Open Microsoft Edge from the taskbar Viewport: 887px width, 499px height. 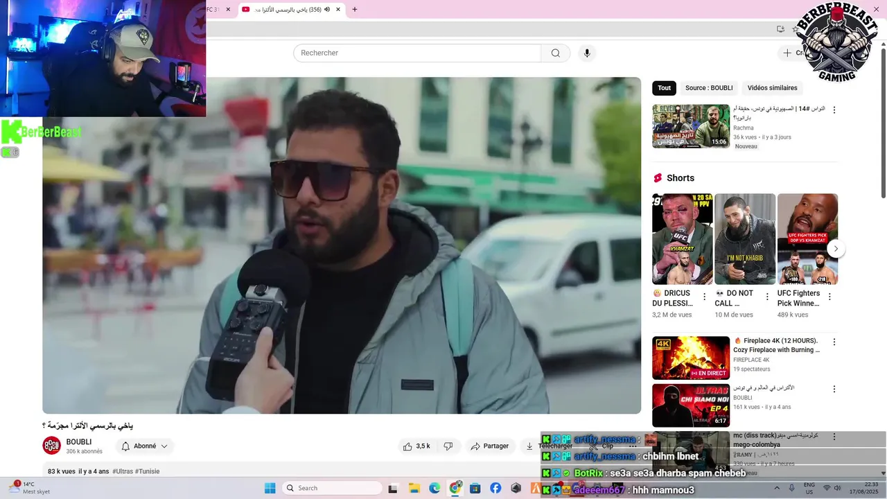pos(434,488)
